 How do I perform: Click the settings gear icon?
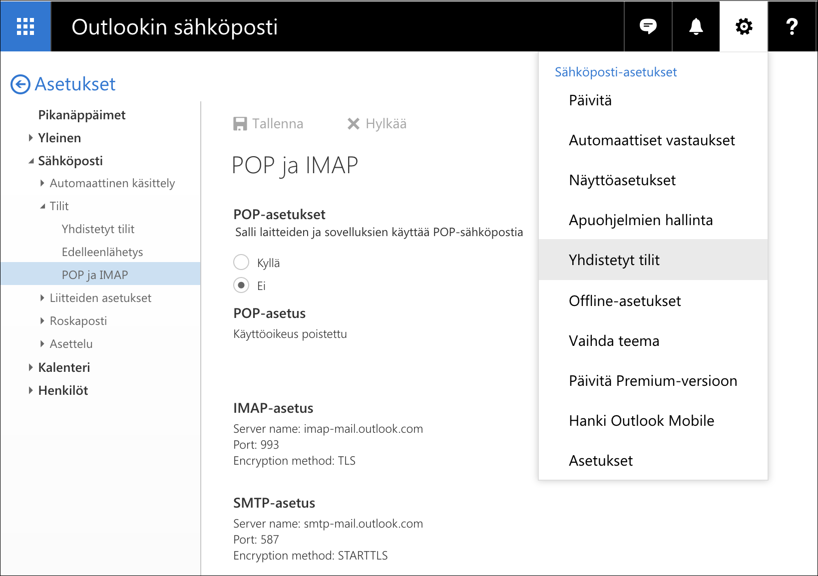click(x=743, y=26)
